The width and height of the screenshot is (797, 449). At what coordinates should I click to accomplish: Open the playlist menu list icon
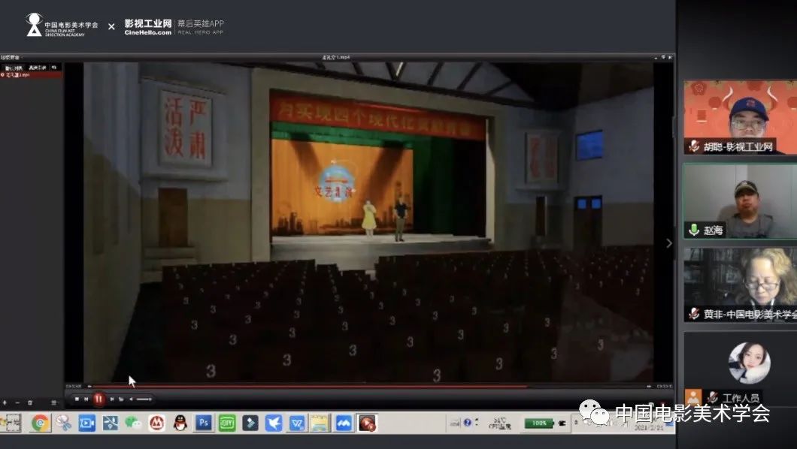pos(53,402)
